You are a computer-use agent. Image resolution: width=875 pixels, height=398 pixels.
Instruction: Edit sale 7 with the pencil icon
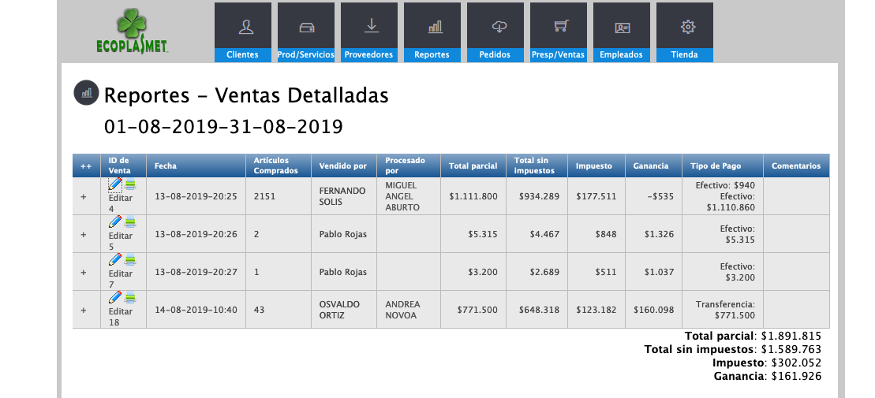[x=115, y=259]
